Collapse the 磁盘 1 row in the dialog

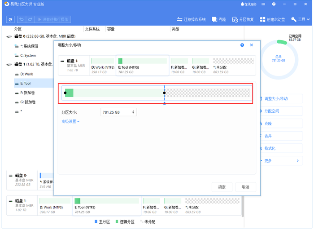click(62, 61)
